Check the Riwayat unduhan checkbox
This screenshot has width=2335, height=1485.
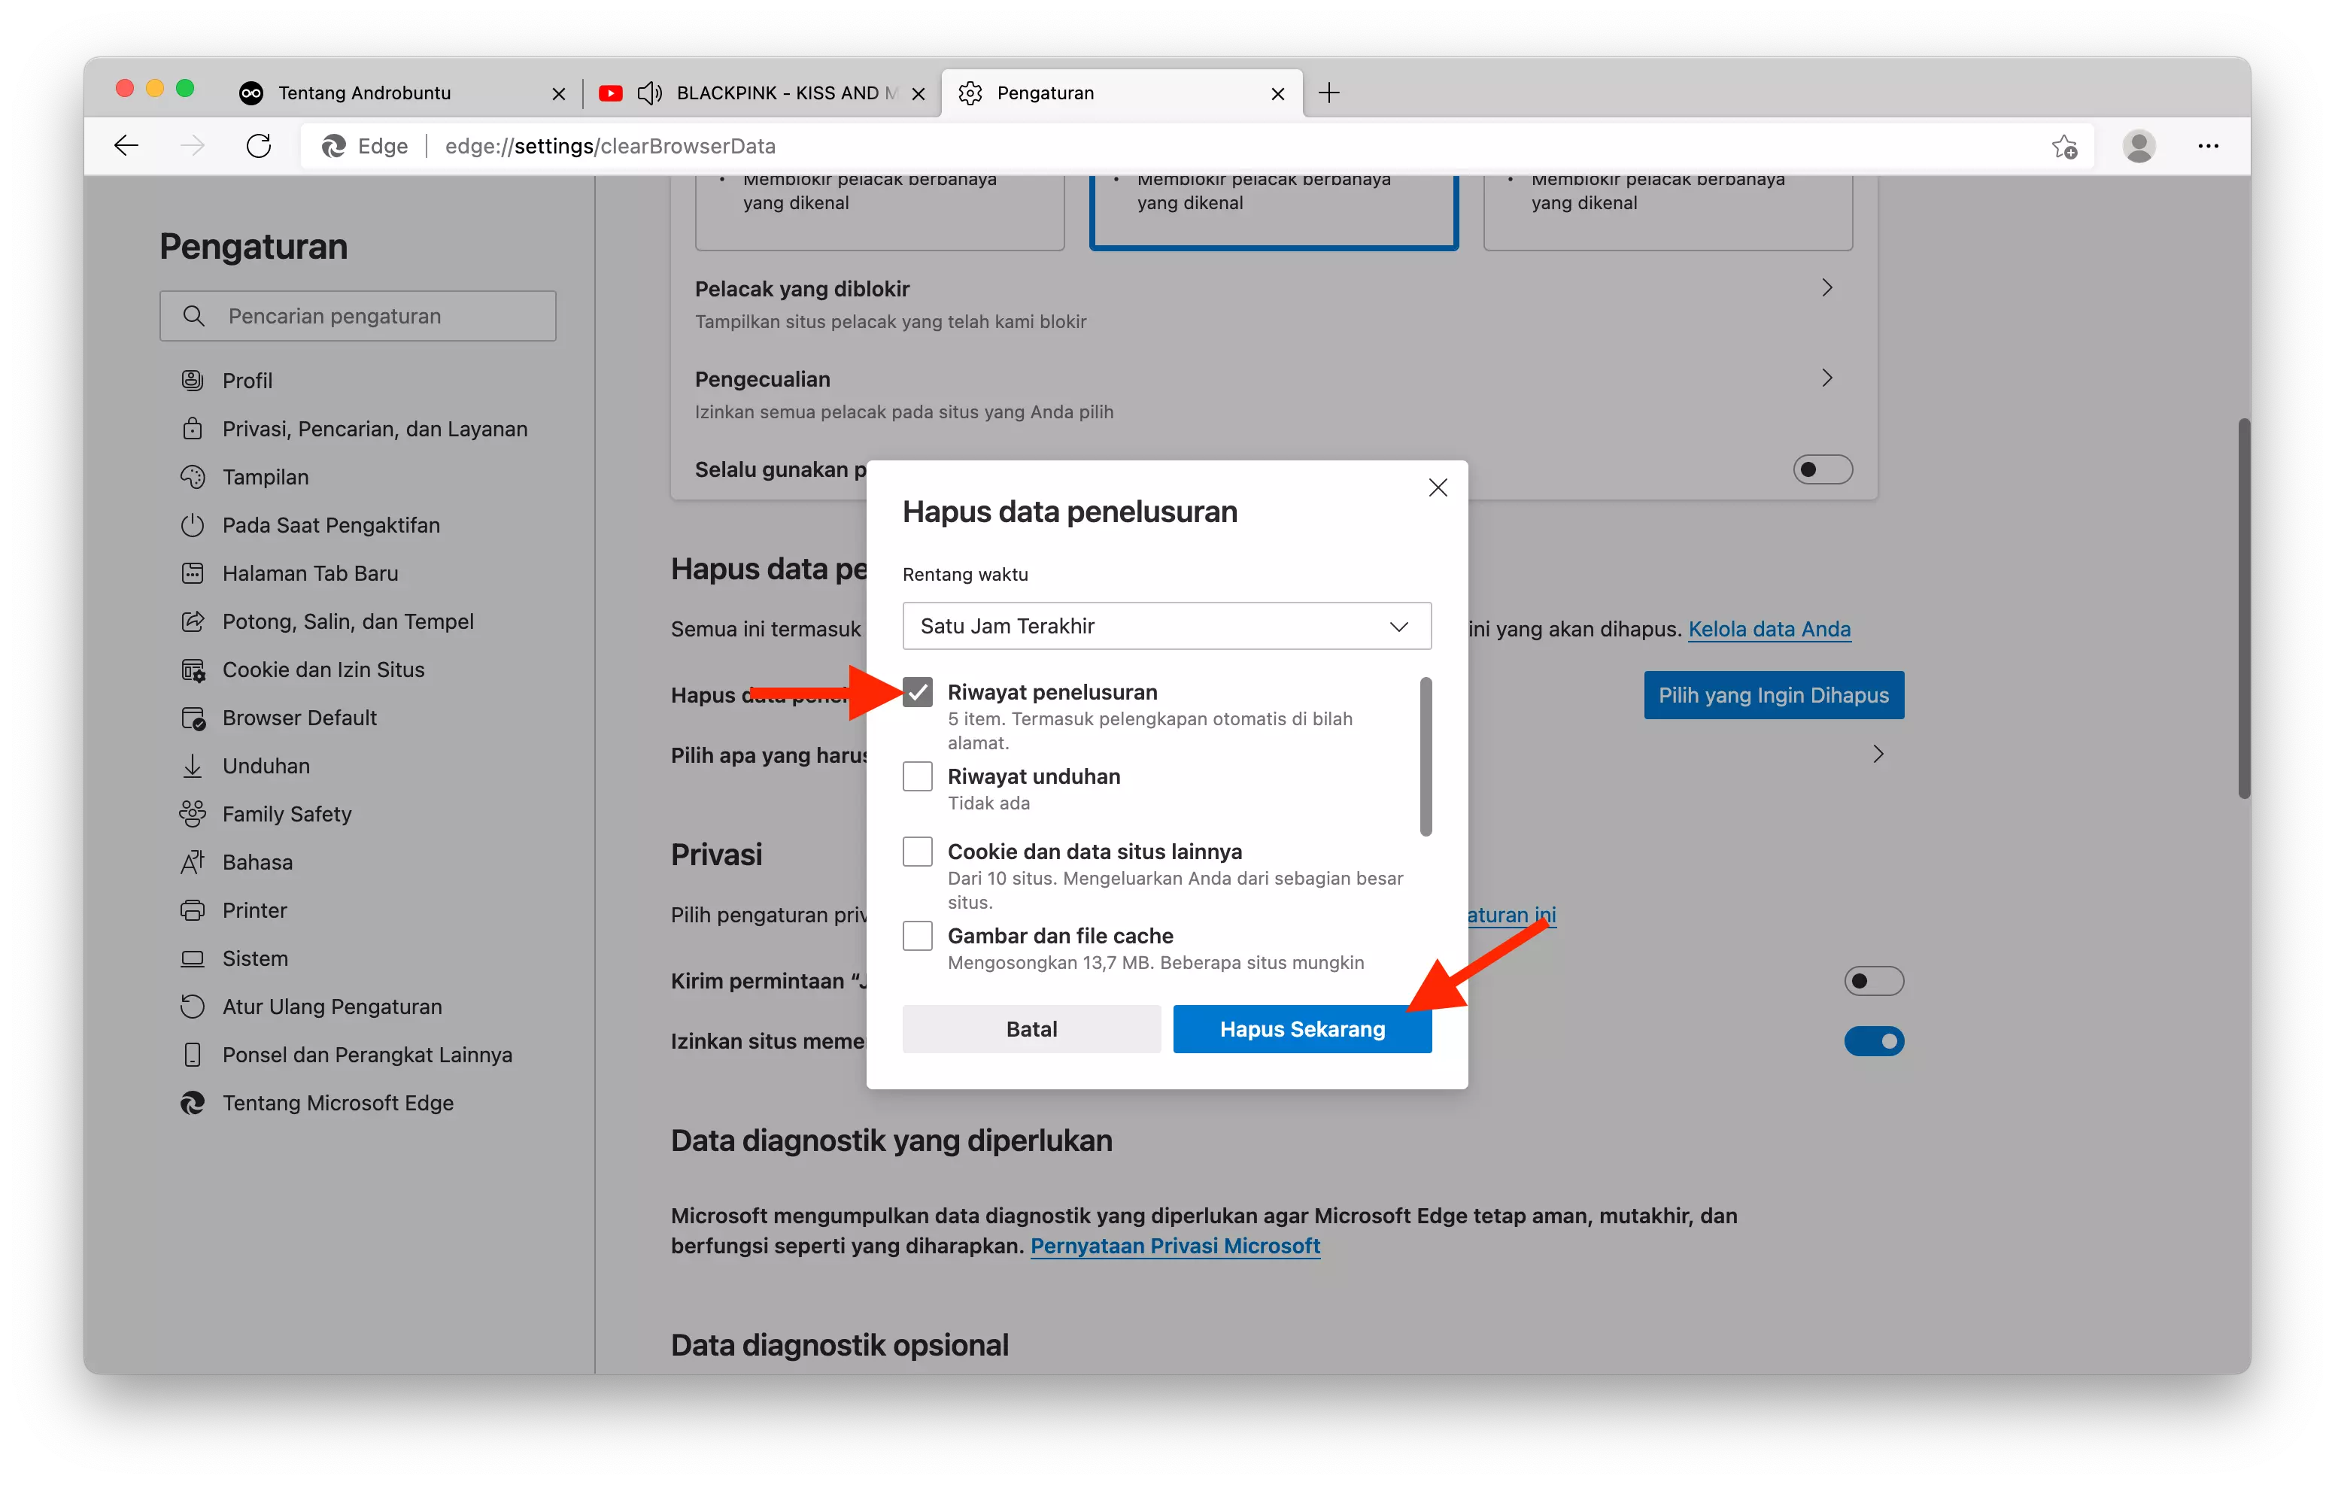point(916,776)
